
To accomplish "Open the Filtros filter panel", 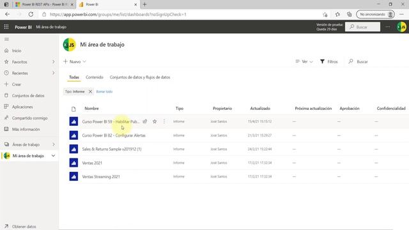I will [x=328, y=61].
